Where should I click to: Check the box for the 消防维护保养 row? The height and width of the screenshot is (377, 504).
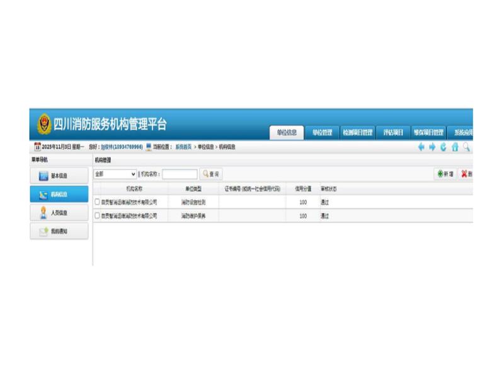[97, 215]
